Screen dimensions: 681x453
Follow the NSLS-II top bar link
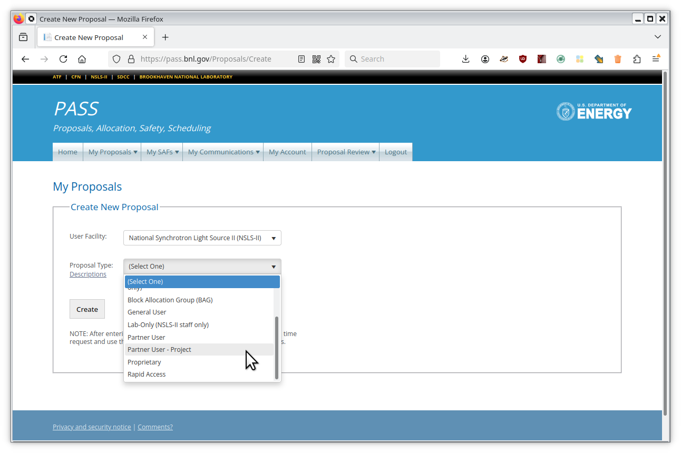pyautogui.click(x=99, y=77)
